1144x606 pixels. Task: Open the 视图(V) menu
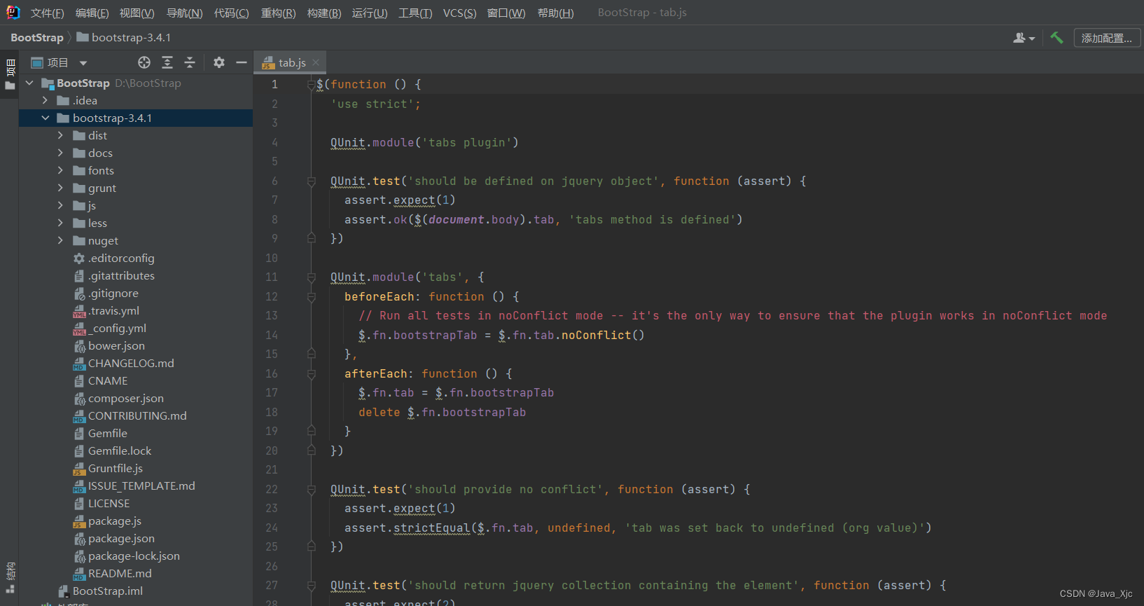137,13
